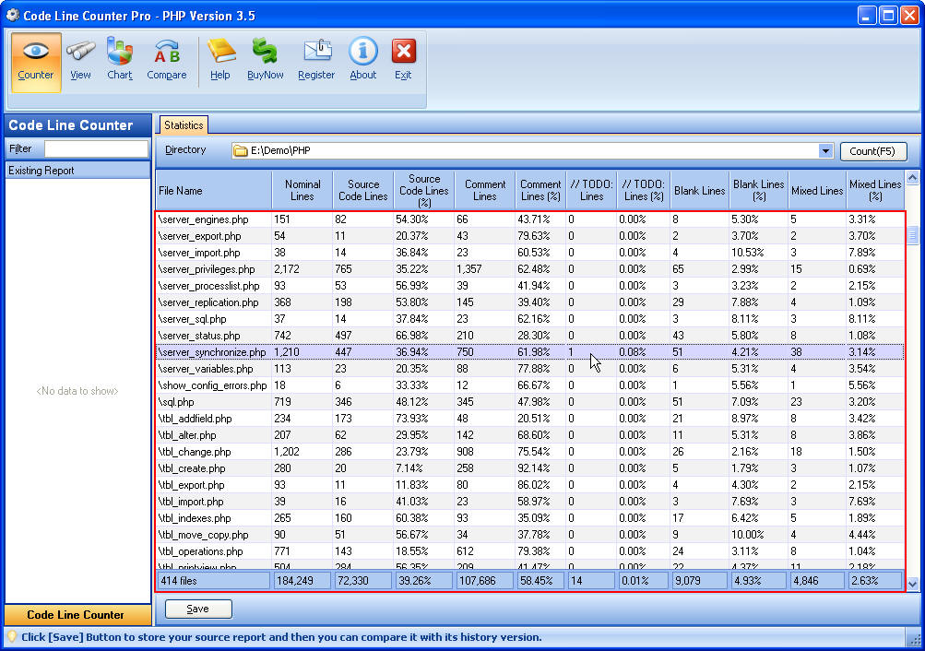The height and width of the screenshot is (651, 925).
Task: Select the \server_variables.php row
Action: click(x=529, y=369)
